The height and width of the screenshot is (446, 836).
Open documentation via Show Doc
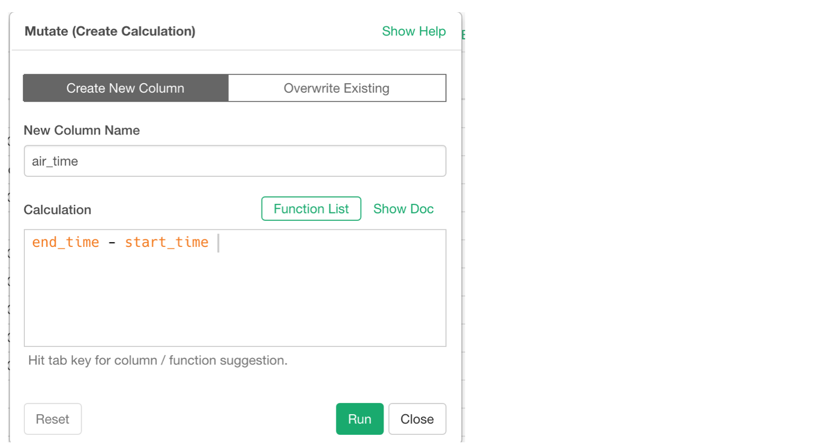403,208
